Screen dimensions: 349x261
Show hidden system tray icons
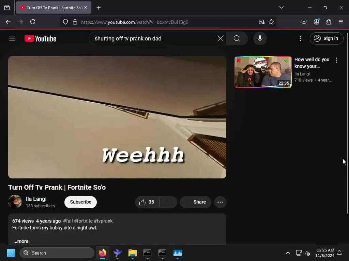[x=288, y=253]
